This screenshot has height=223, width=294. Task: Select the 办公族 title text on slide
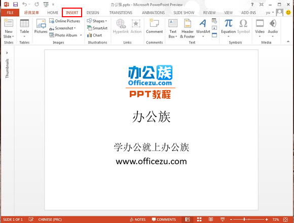tap(151, 117)
